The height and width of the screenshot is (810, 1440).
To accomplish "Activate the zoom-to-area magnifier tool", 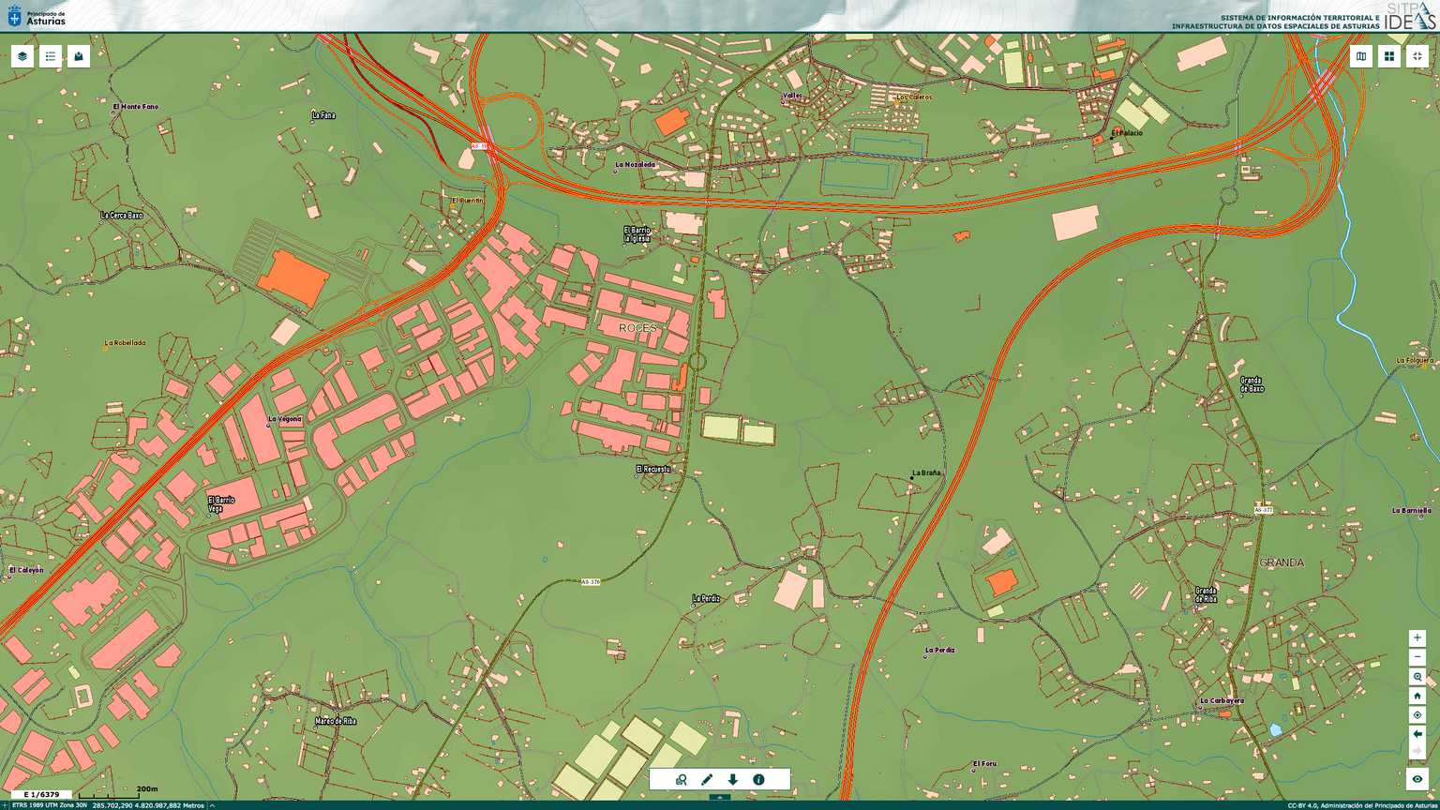I will [x=1417, y=677].
